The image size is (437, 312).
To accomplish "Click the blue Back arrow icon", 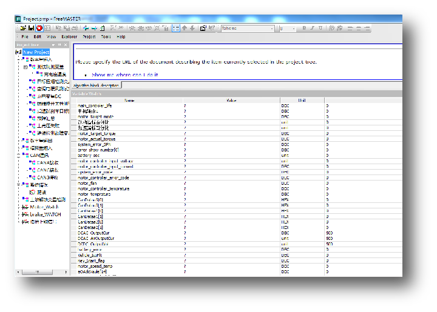I will point(86,28).
